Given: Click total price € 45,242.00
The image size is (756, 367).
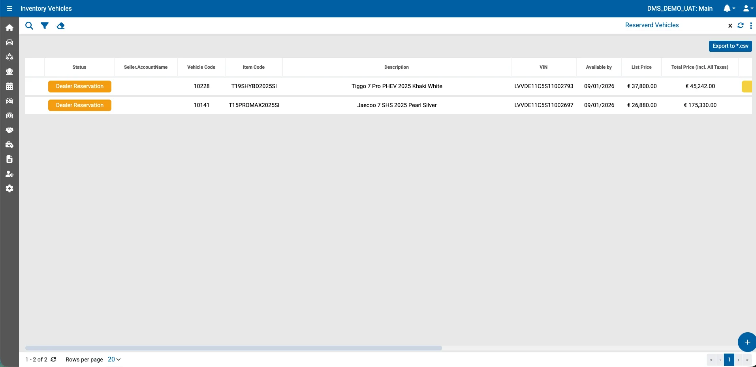Looking at the screenshot, I should point(700,86).
